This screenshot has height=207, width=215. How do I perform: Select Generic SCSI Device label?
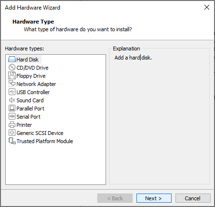[x=40, y=133]
